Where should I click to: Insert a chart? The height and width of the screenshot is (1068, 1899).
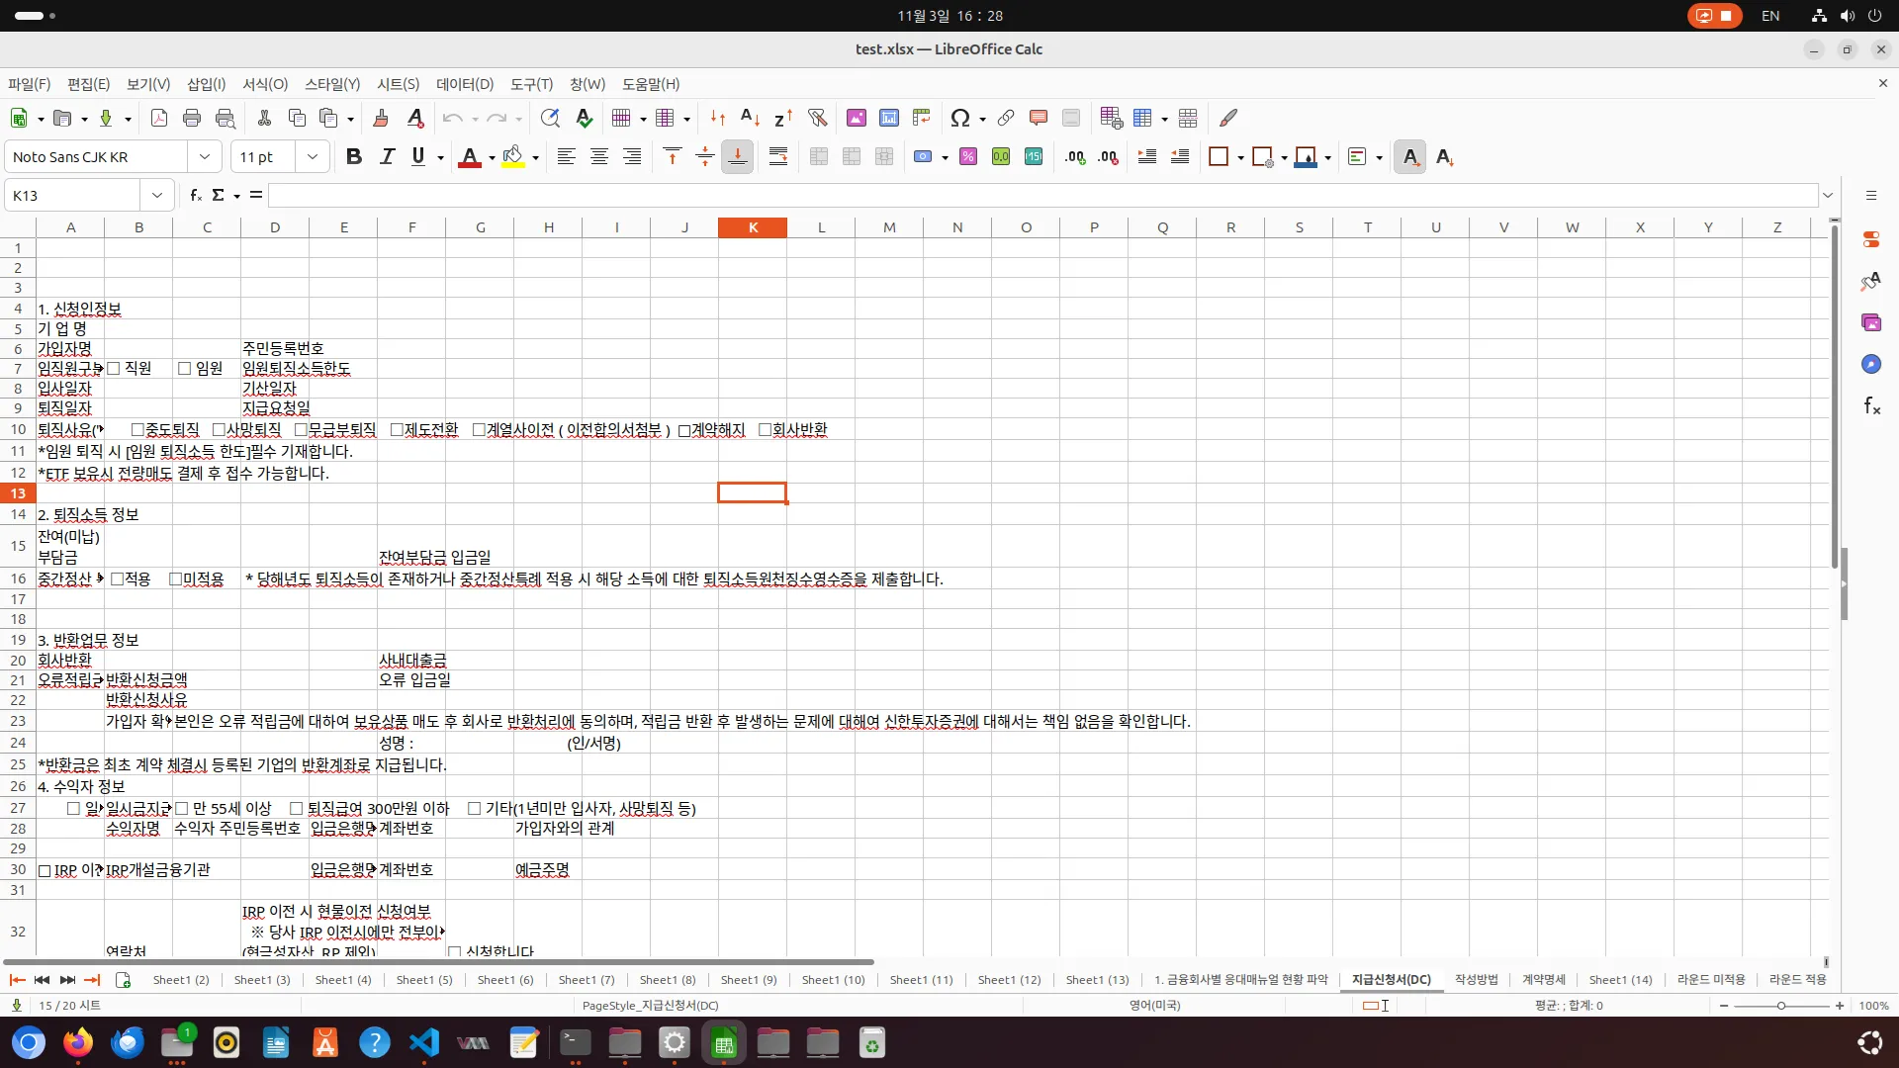tap(888, 118)
